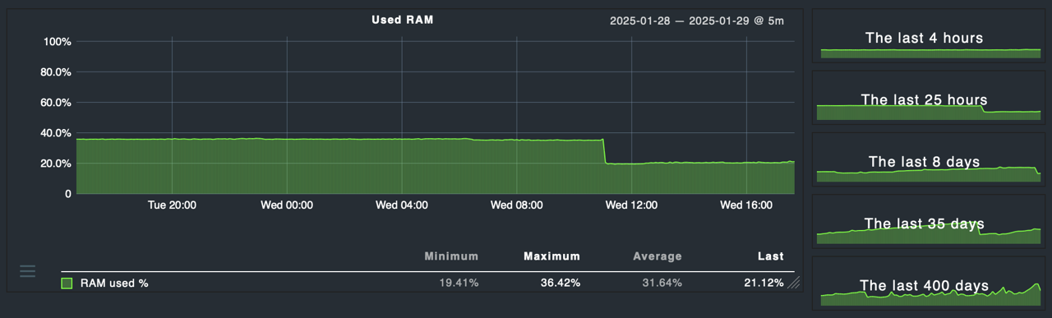
Task: Grab the resize handle beside the Last value
Action: pos(793,283)
